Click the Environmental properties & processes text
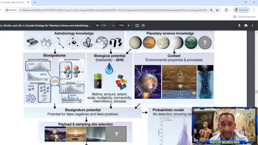The width and height of the screenshot is (258, 145). 174,60
